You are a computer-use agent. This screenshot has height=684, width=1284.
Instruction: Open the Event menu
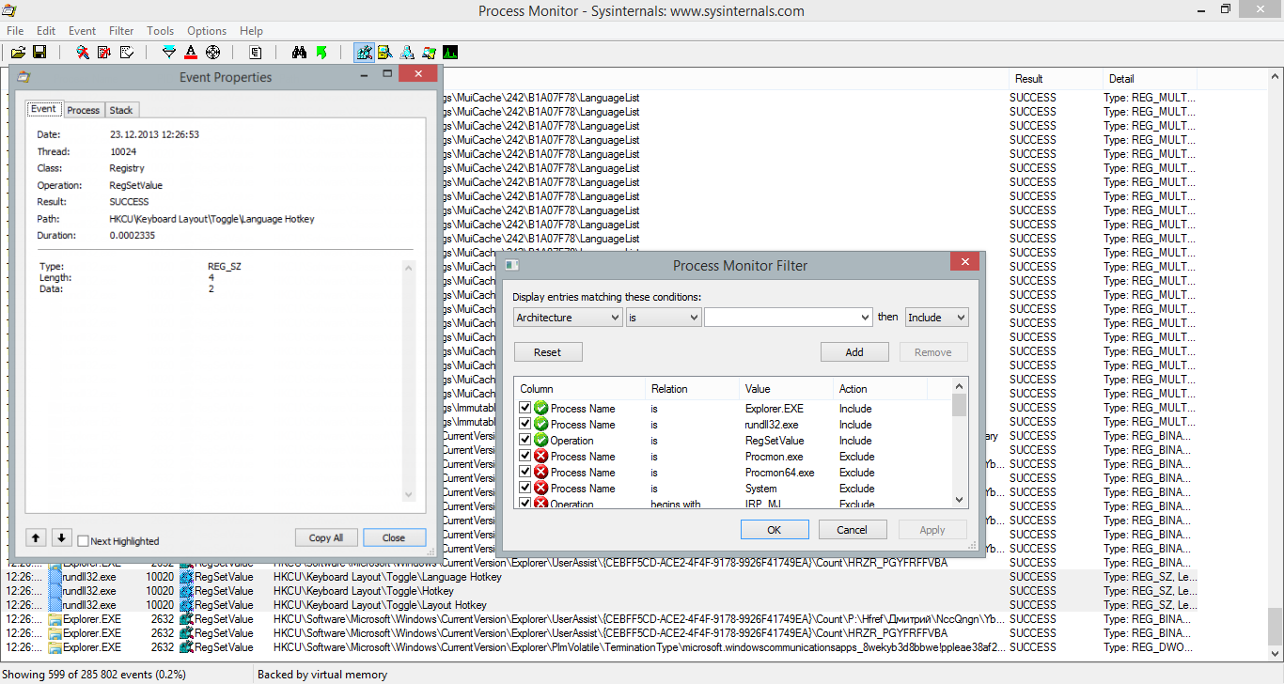tap(82, 31)
